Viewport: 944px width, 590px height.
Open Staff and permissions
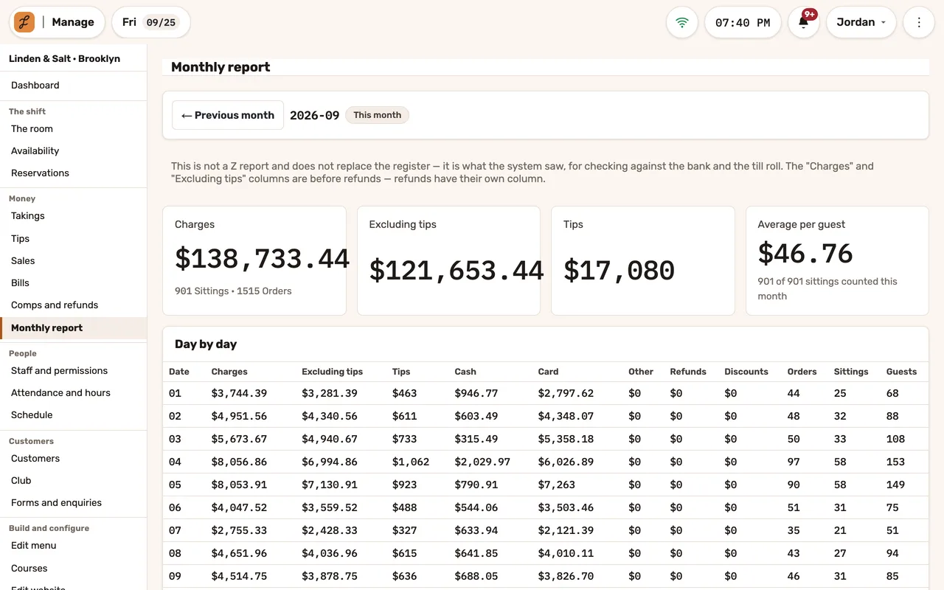coord(74,371)
